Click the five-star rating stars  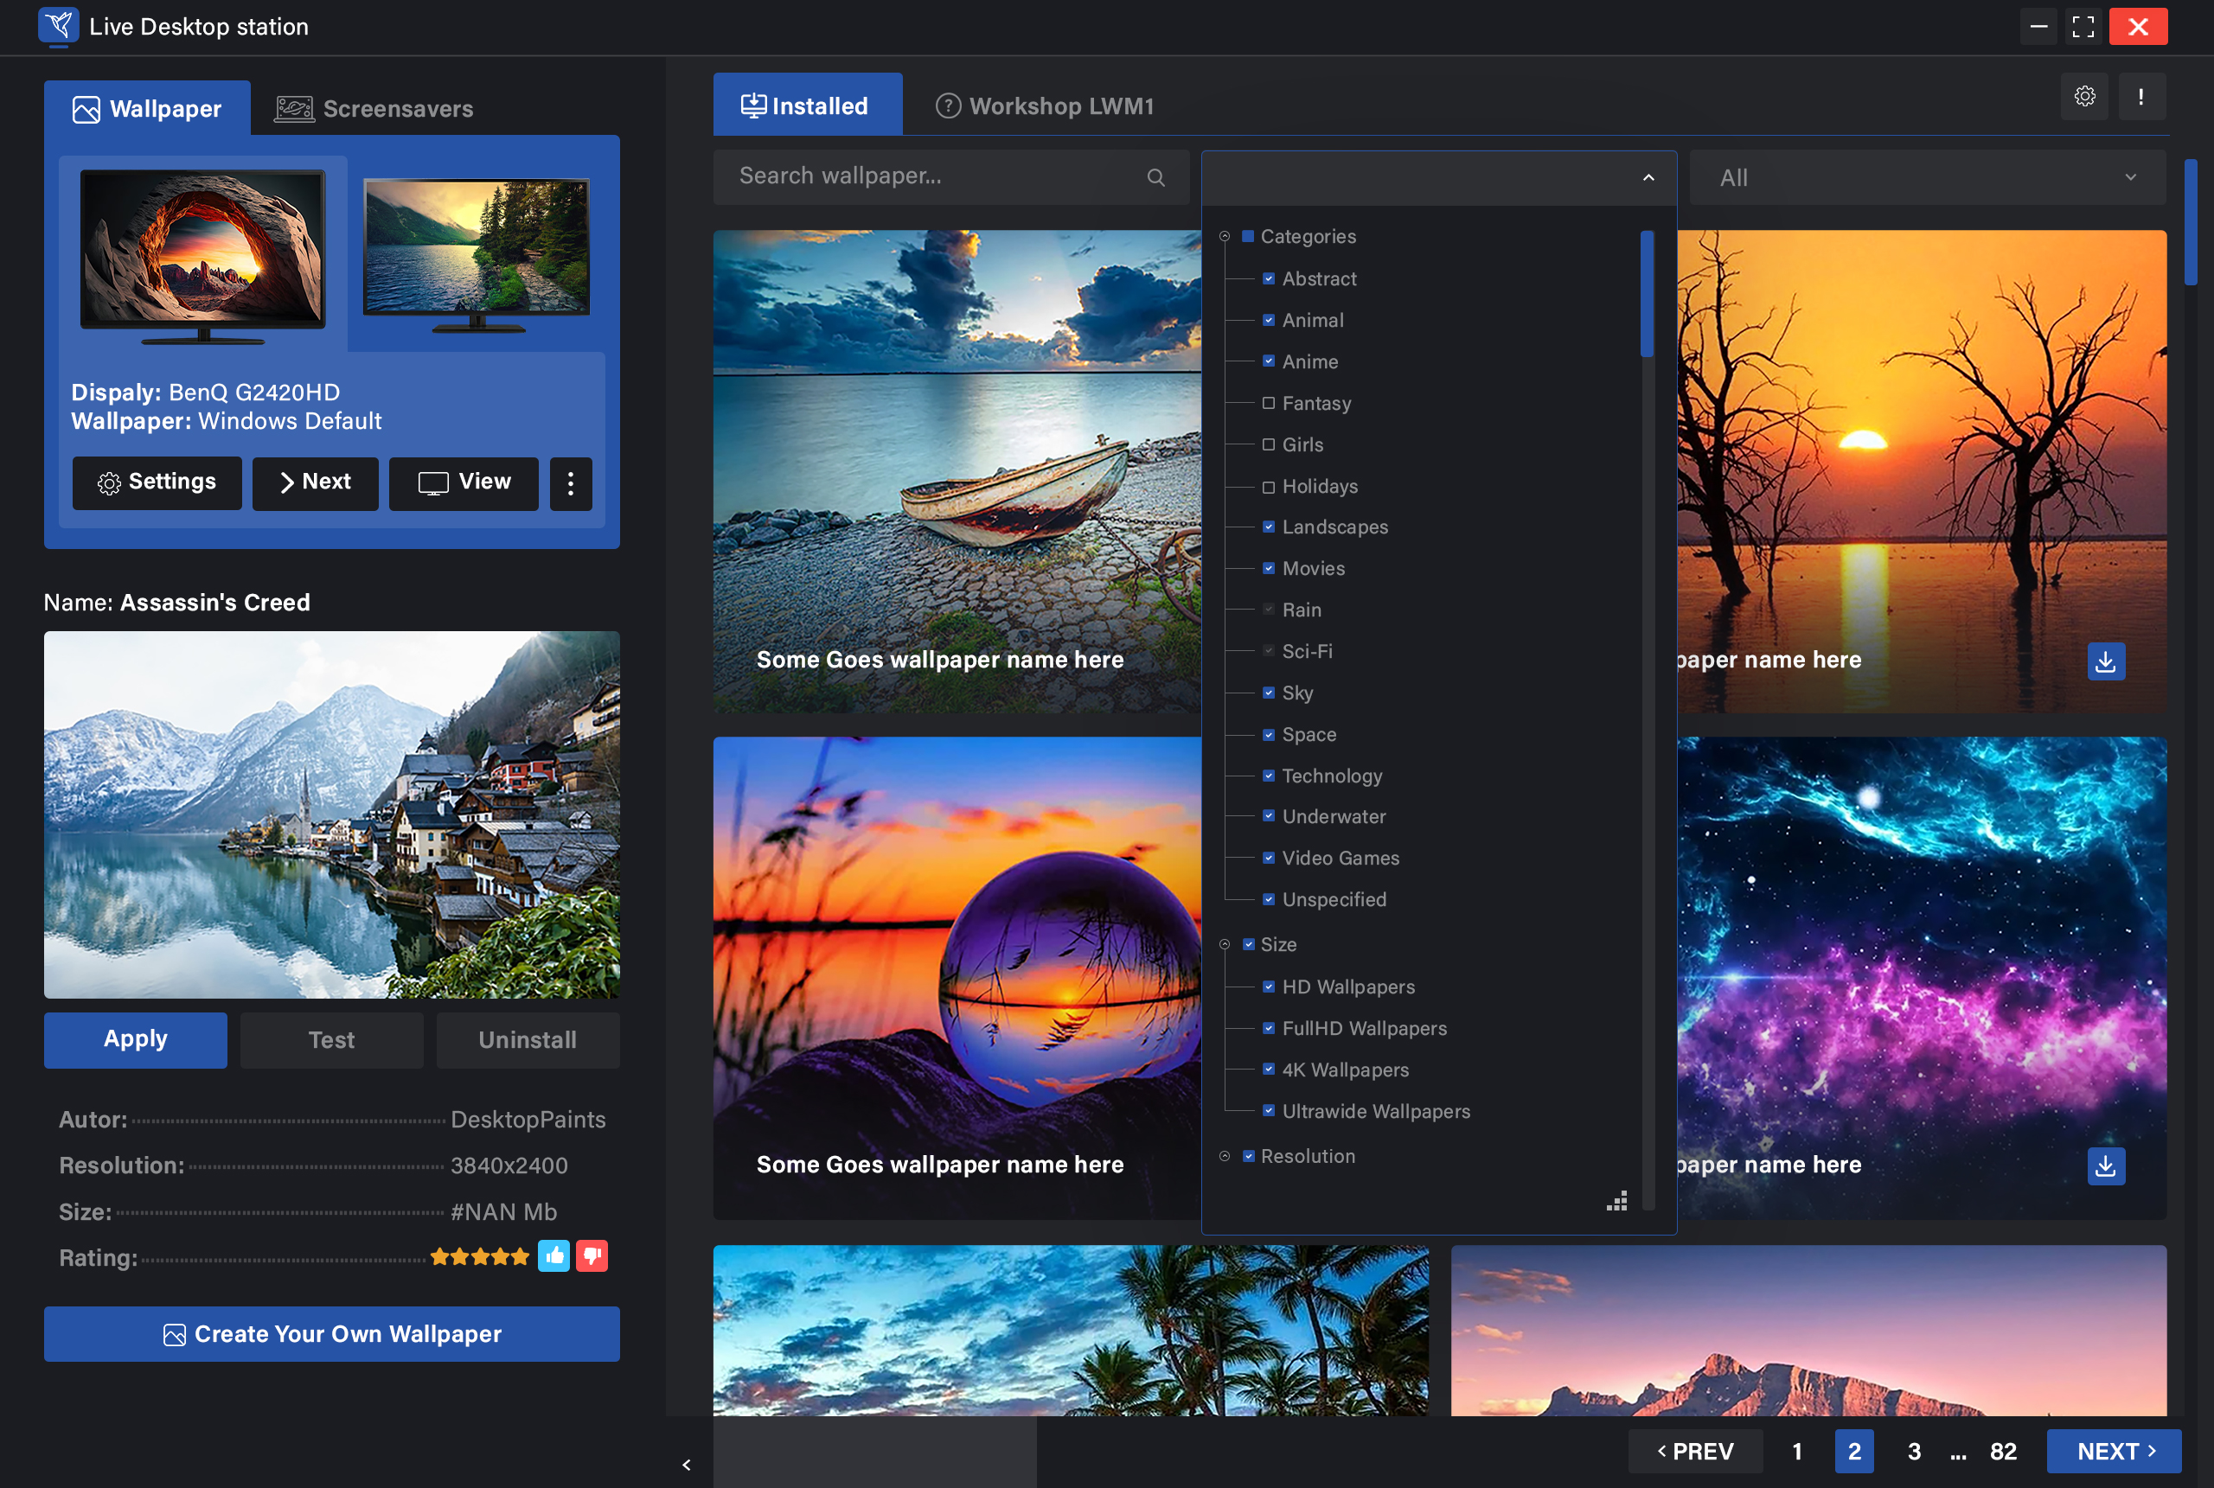click(x=479, y=1256)
